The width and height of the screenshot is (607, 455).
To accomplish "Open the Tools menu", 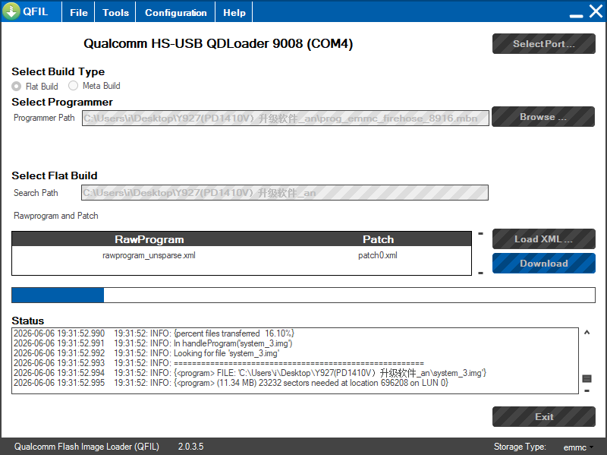I will 115,12.
